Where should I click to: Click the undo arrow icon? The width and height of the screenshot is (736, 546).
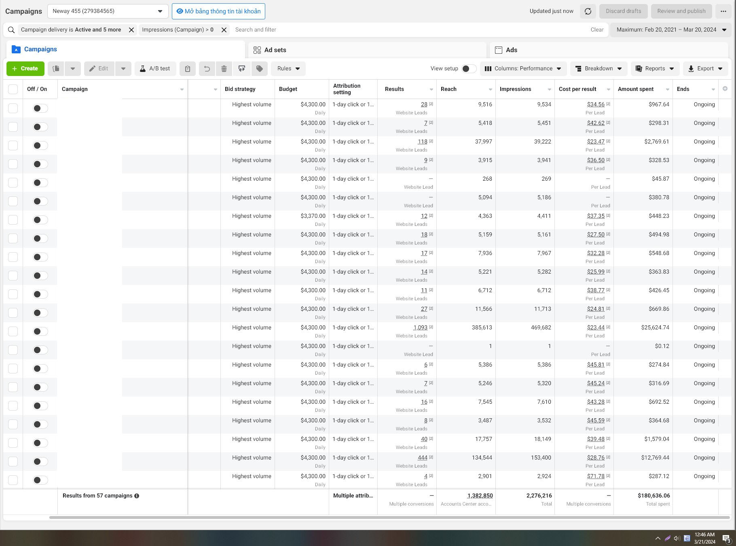(207, 69)
